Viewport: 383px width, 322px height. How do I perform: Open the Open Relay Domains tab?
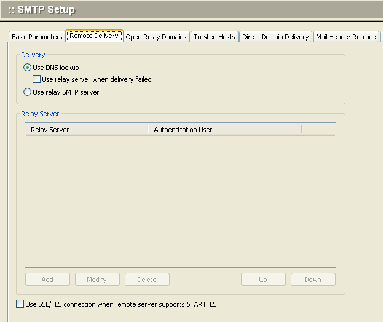(x=156, y=37)
